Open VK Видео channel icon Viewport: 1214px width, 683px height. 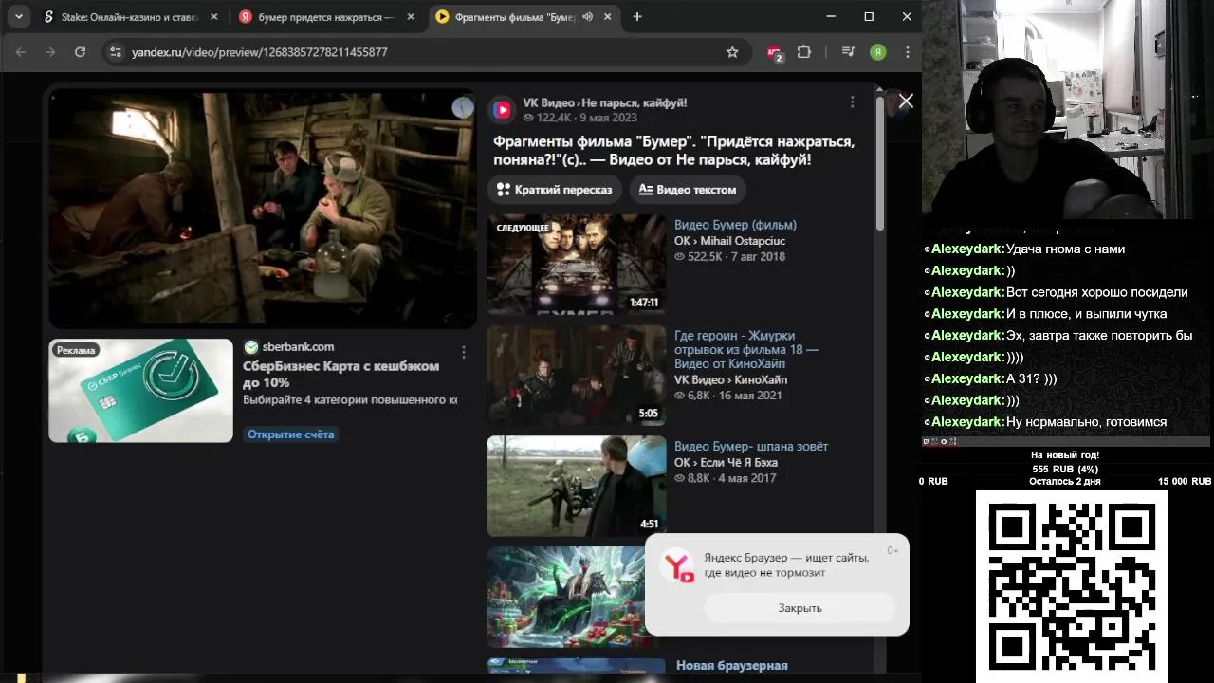pyautogui.click(x=503, y=110)
